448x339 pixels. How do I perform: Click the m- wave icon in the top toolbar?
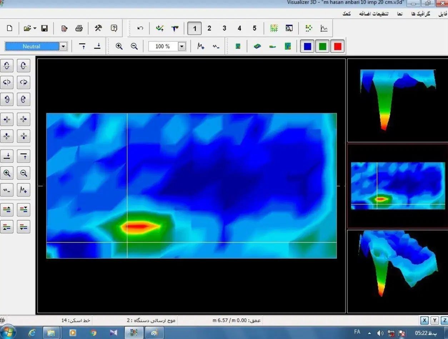216,46
